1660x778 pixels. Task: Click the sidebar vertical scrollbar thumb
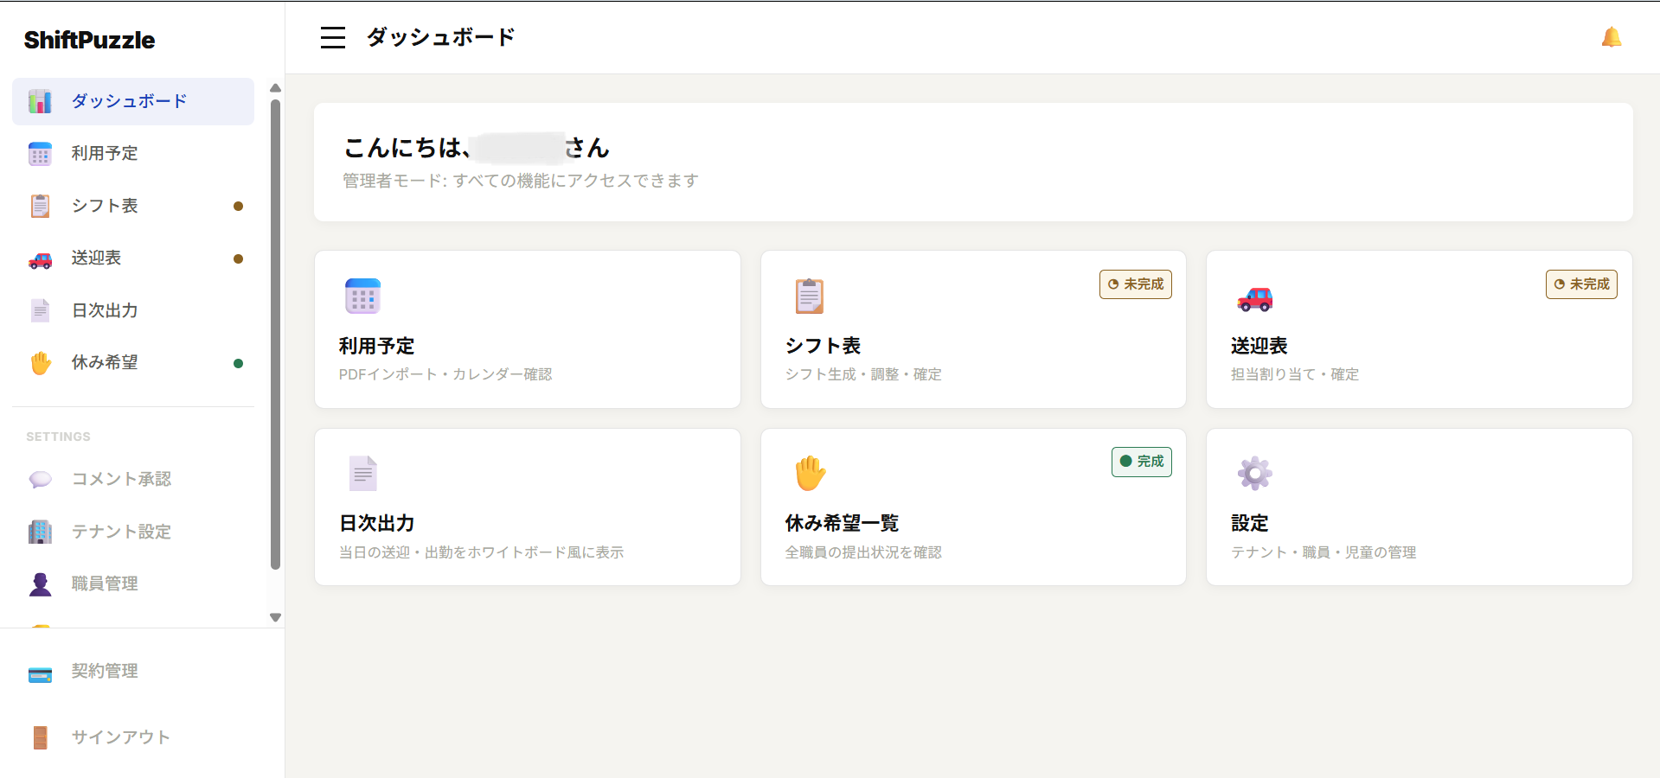tap(275, 335)
